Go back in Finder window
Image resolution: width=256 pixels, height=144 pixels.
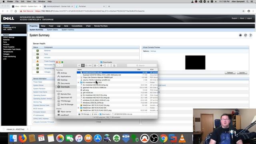coord(58,66)
